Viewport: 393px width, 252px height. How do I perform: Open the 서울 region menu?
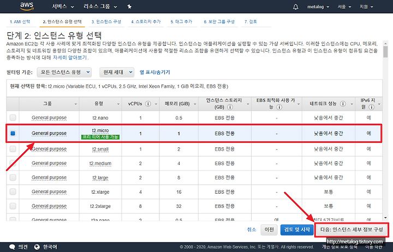pyautogui.click(x=344, y=7)
